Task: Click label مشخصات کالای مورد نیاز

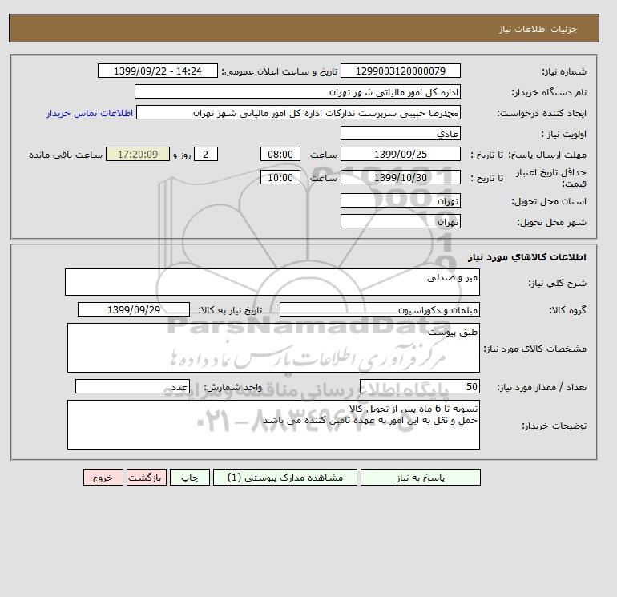Action: [x=535, y=349]
